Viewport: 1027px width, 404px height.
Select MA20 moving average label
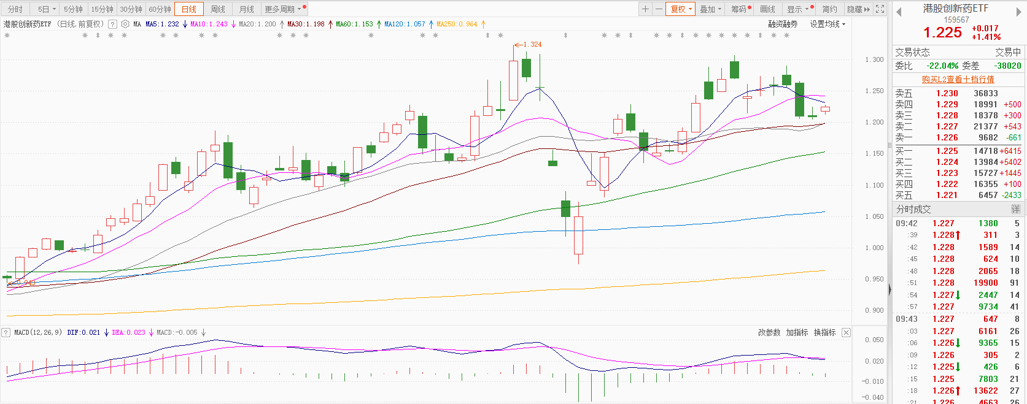(257, 24)
